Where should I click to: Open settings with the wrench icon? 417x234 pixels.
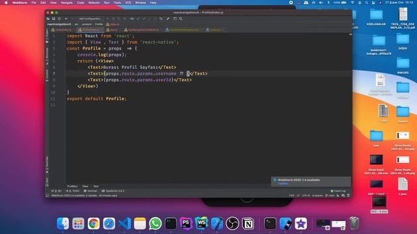(168, 19)
